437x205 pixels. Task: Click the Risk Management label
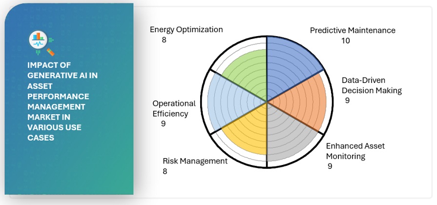[x=195, y=161]
